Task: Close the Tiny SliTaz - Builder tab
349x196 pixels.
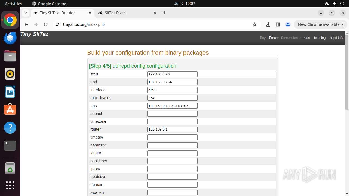Action: [90, 13]
